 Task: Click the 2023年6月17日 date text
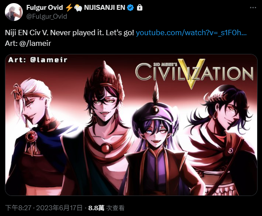tap(59, 208)
